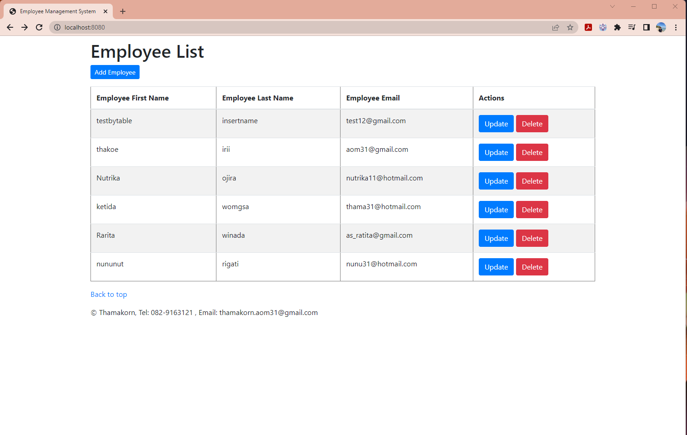Open the Chrome profile avatar
687x435 pixels.
pos(661,27)
